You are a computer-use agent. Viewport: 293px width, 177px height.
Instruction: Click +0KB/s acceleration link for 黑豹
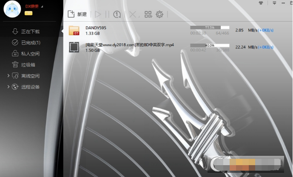(x=266, y=47)
